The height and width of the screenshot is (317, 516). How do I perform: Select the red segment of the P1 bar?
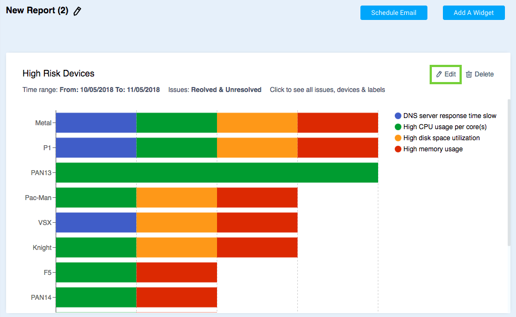click(338, 147)
